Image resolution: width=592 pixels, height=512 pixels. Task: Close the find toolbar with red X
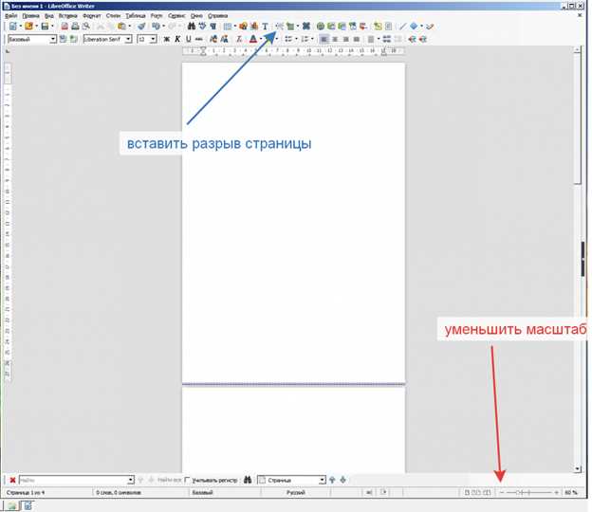[x=12, y=480]
